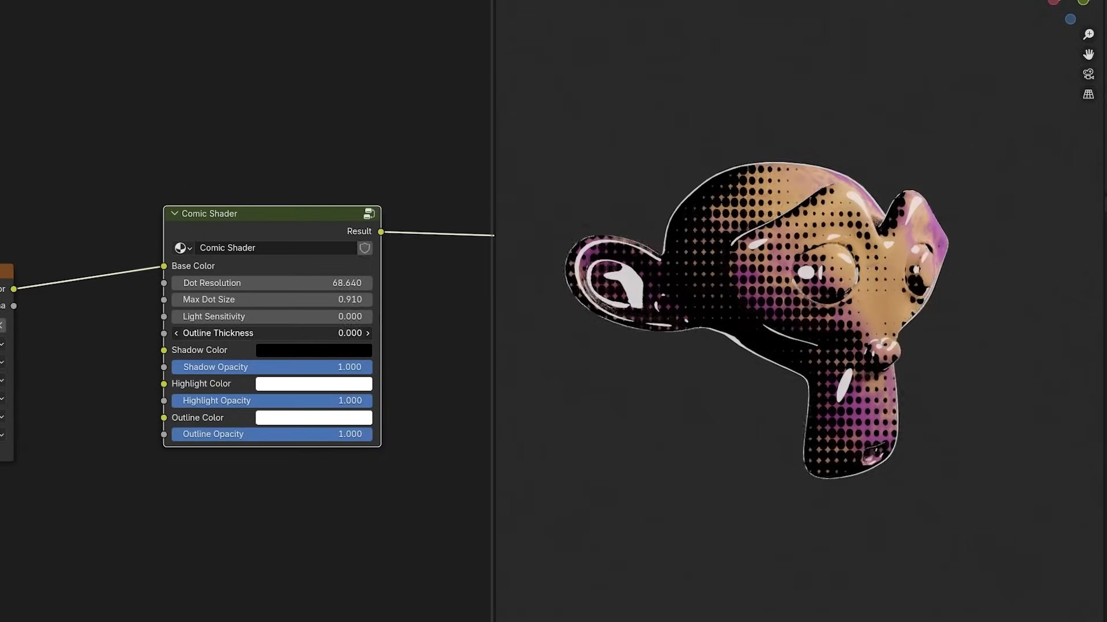Toggle the fake user shield button
This screenshot has height=622, width=1107.
364,248
